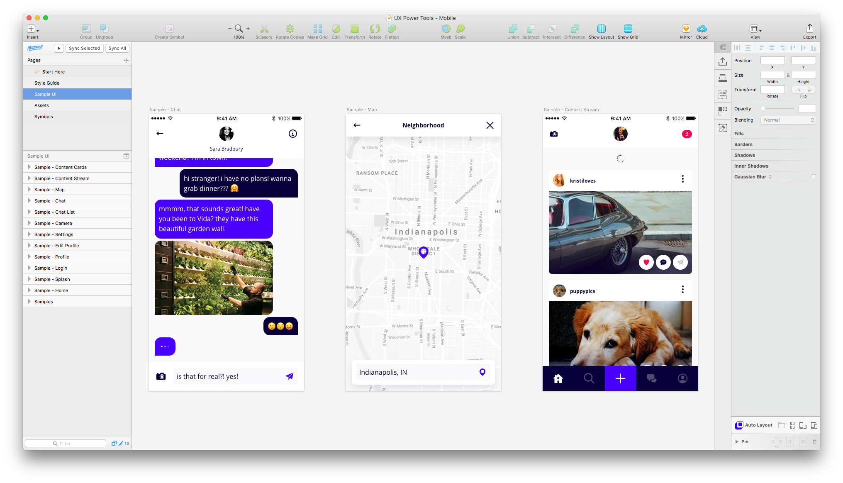Click the Mask tool icon
Viewport: 843px width, 483px height.
pyautogui.click(x=446, y=29)
